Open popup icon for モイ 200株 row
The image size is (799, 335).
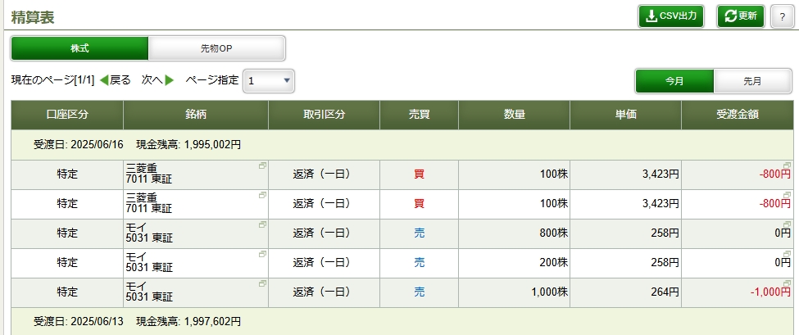point(262,254)
